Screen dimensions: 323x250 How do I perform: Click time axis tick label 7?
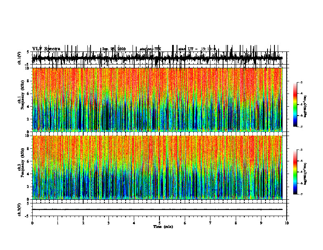tap(210, 223)
